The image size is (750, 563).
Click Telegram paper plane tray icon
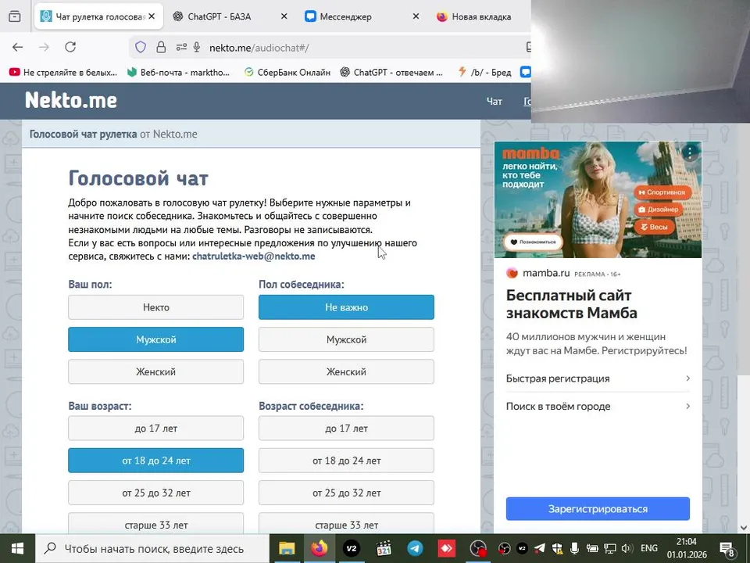[x=540, y=549]
